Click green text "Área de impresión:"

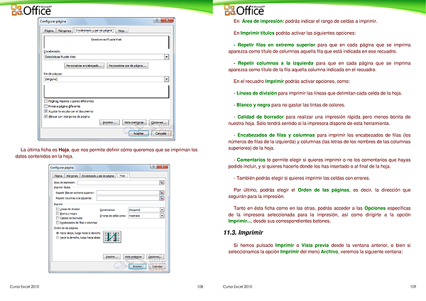(x=263, y=21)
